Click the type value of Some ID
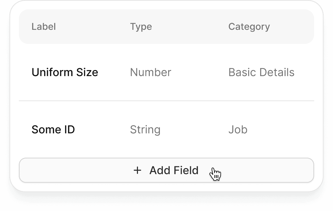Screen dimensions: 333x211 [145, 130]
